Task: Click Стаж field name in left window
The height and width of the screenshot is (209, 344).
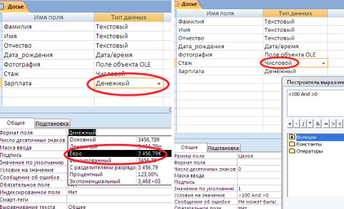Action: coord(11,74)
